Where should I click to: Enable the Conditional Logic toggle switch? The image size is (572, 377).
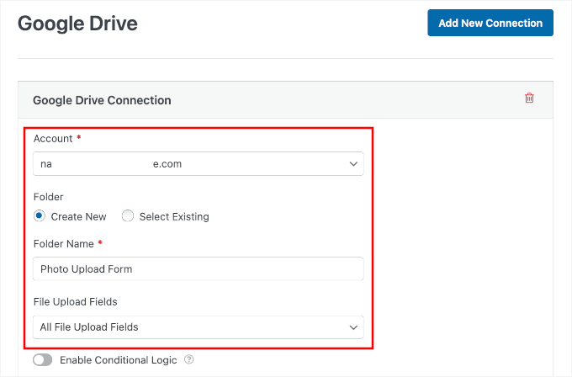tap(43, 360)
